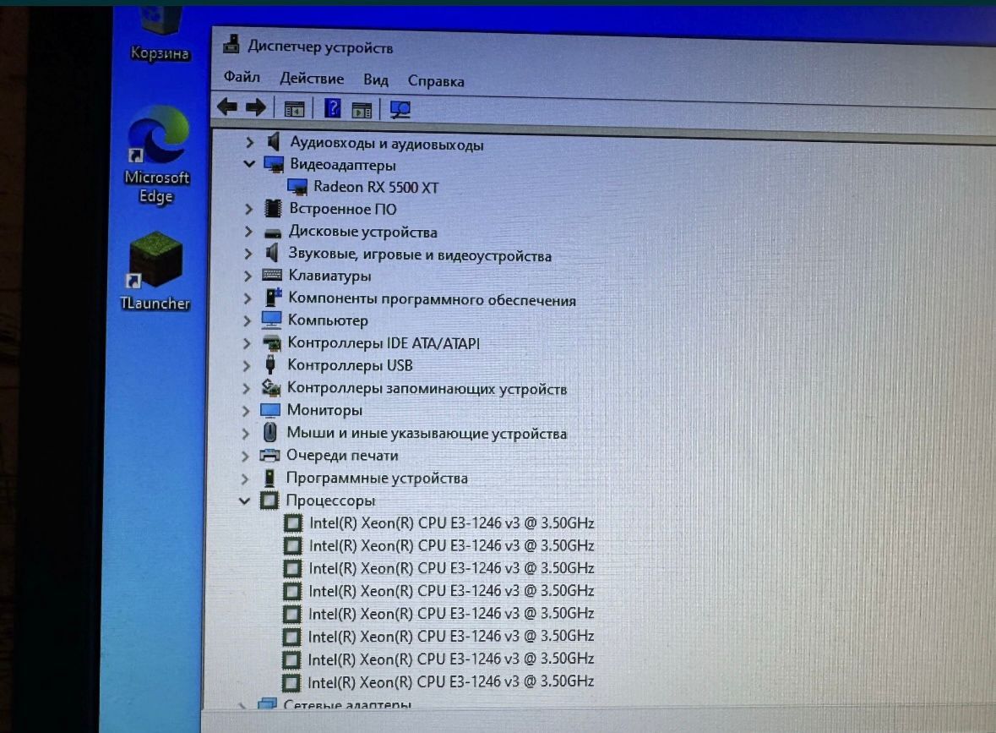Expand the Компьютер node

(x=247, y=320)
